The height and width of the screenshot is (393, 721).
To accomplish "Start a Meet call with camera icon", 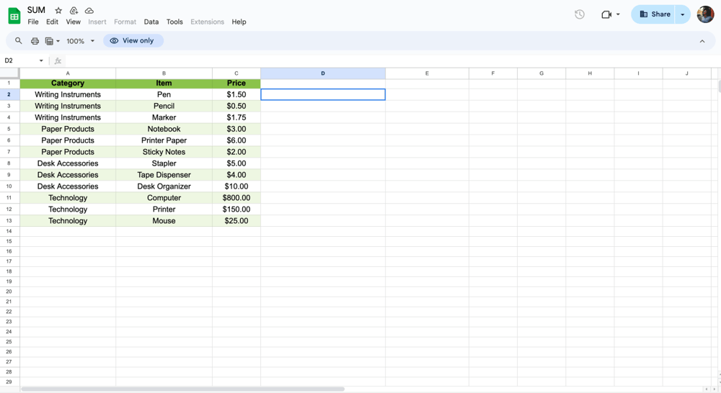I will tap(606, 14).
